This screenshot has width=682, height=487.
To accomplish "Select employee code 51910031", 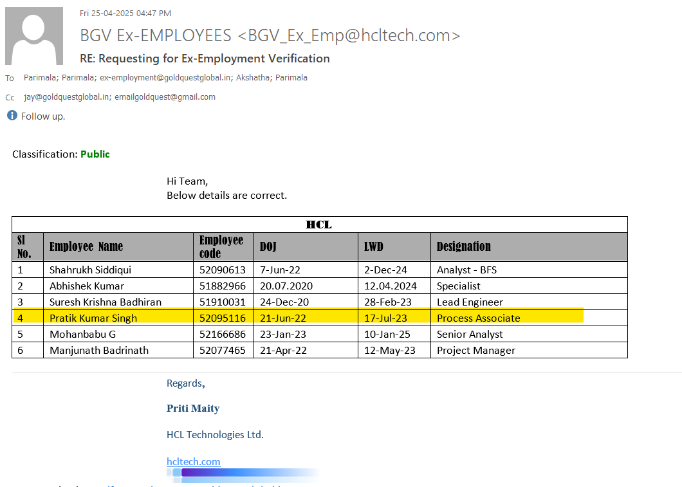I will [222, 302].
